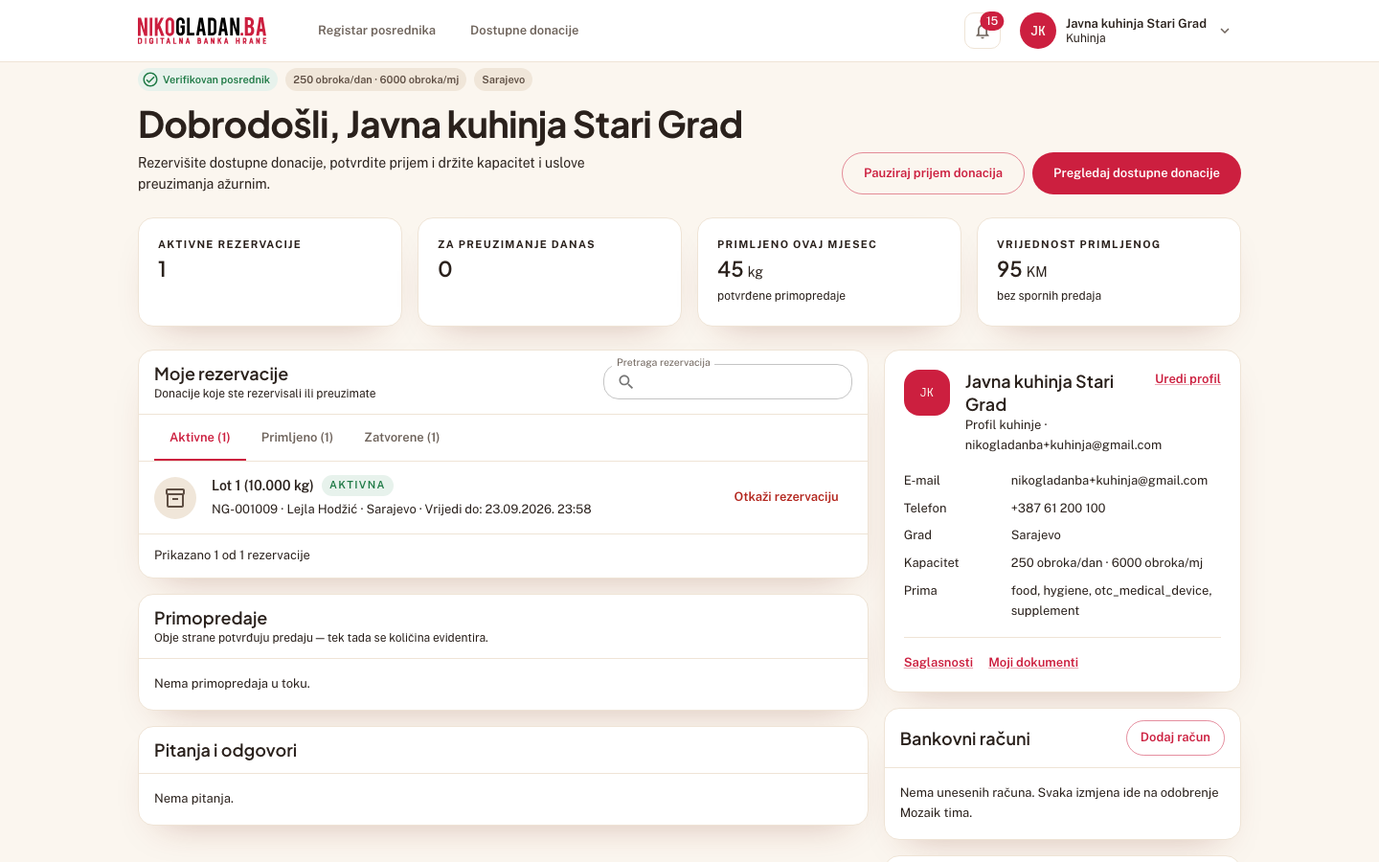Screen dimensions: 1379x862
Task: Click the Javna kuhinja Stari Grad header name
Action: (x=1136, y=23)
